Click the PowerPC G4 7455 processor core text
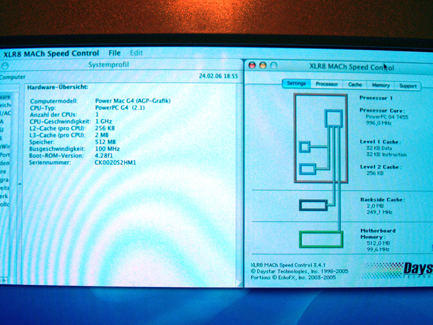 (387, 116)
